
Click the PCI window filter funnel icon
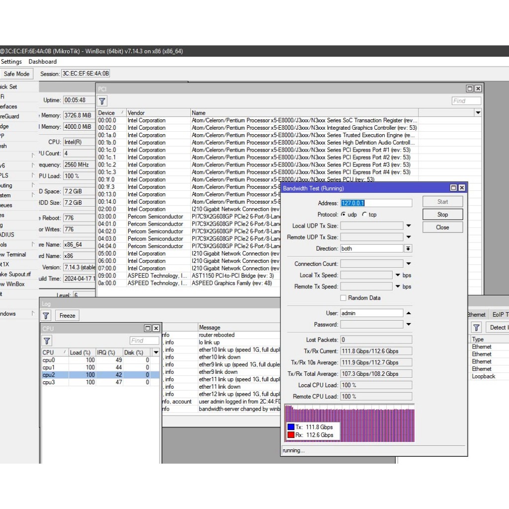tap(102, 101)
